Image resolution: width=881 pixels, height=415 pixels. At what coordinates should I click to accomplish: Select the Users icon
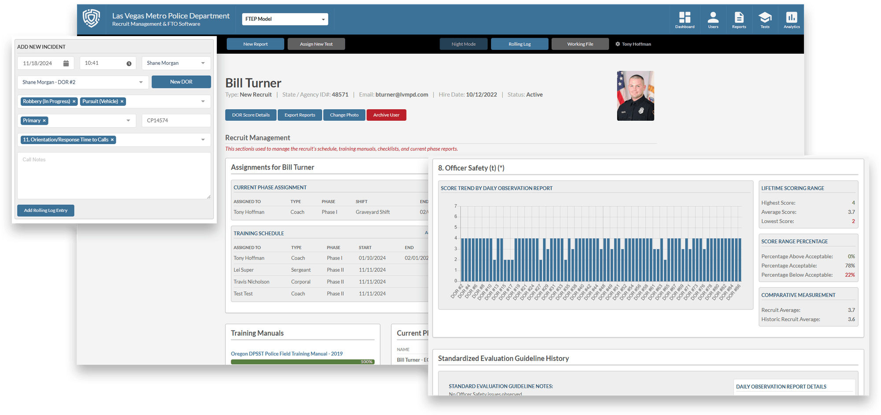713,19
